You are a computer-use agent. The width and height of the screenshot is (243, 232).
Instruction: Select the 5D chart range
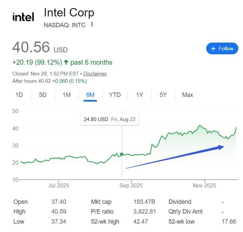coord(43,95)
